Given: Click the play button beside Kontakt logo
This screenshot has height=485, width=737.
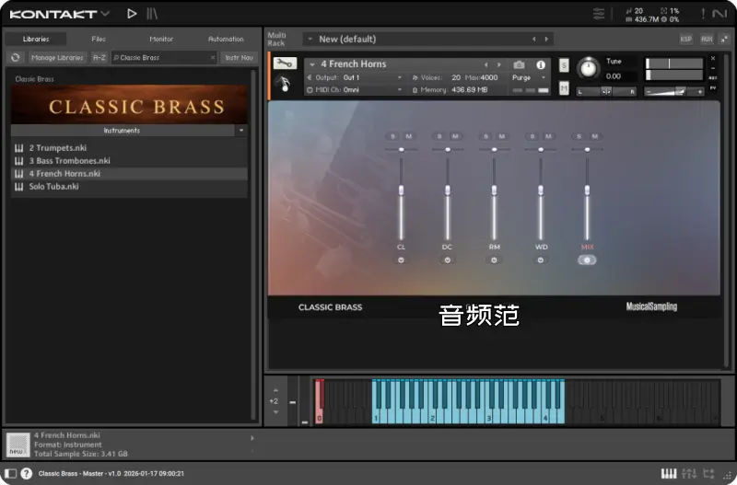Looking at the screenshot, I should pyautogui.click(x=132, y=14).
